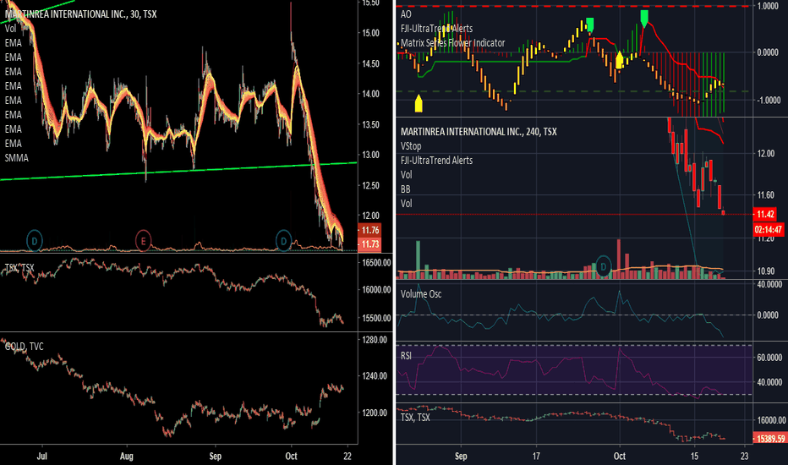788x465 pixels.
Task: Select the Vol legend on the 30 chart
Action: 10,29
